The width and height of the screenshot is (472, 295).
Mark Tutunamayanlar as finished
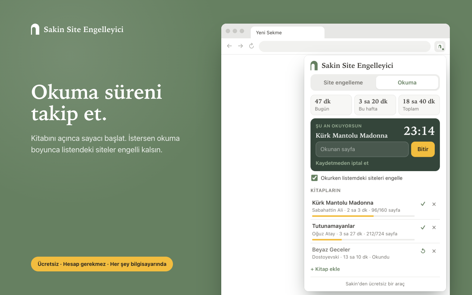[423, 228]
